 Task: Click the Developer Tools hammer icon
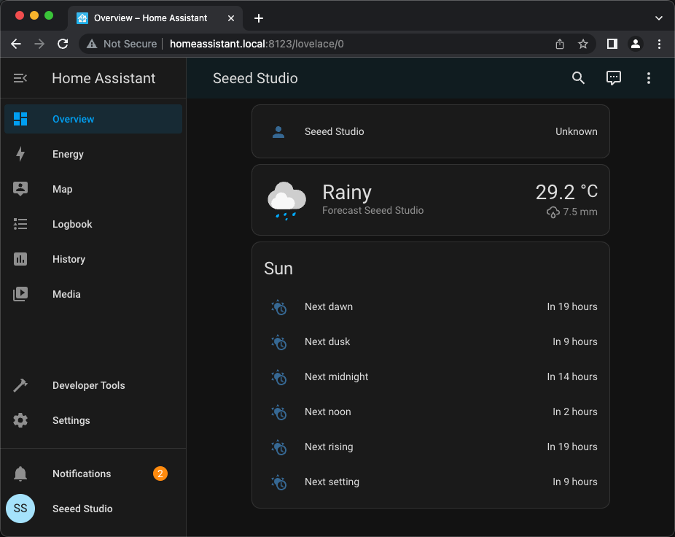pyautogui.click(x=20, y=385)
